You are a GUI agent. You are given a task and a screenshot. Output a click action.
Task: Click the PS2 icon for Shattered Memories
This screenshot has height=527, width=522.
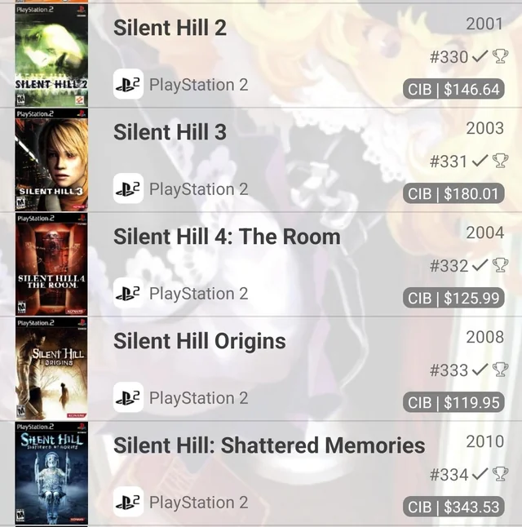(x=128, y=502)
